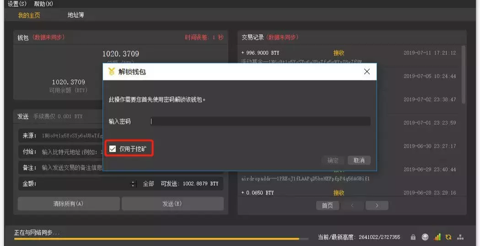Click the timestamp '2019-07-01 23:23:59'
480x246 pixels.
430,123
